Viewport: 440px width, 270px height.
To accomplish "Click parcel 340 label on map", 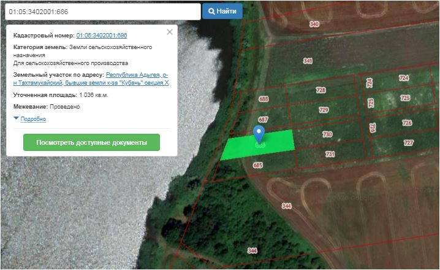I will tap(314, 24).
